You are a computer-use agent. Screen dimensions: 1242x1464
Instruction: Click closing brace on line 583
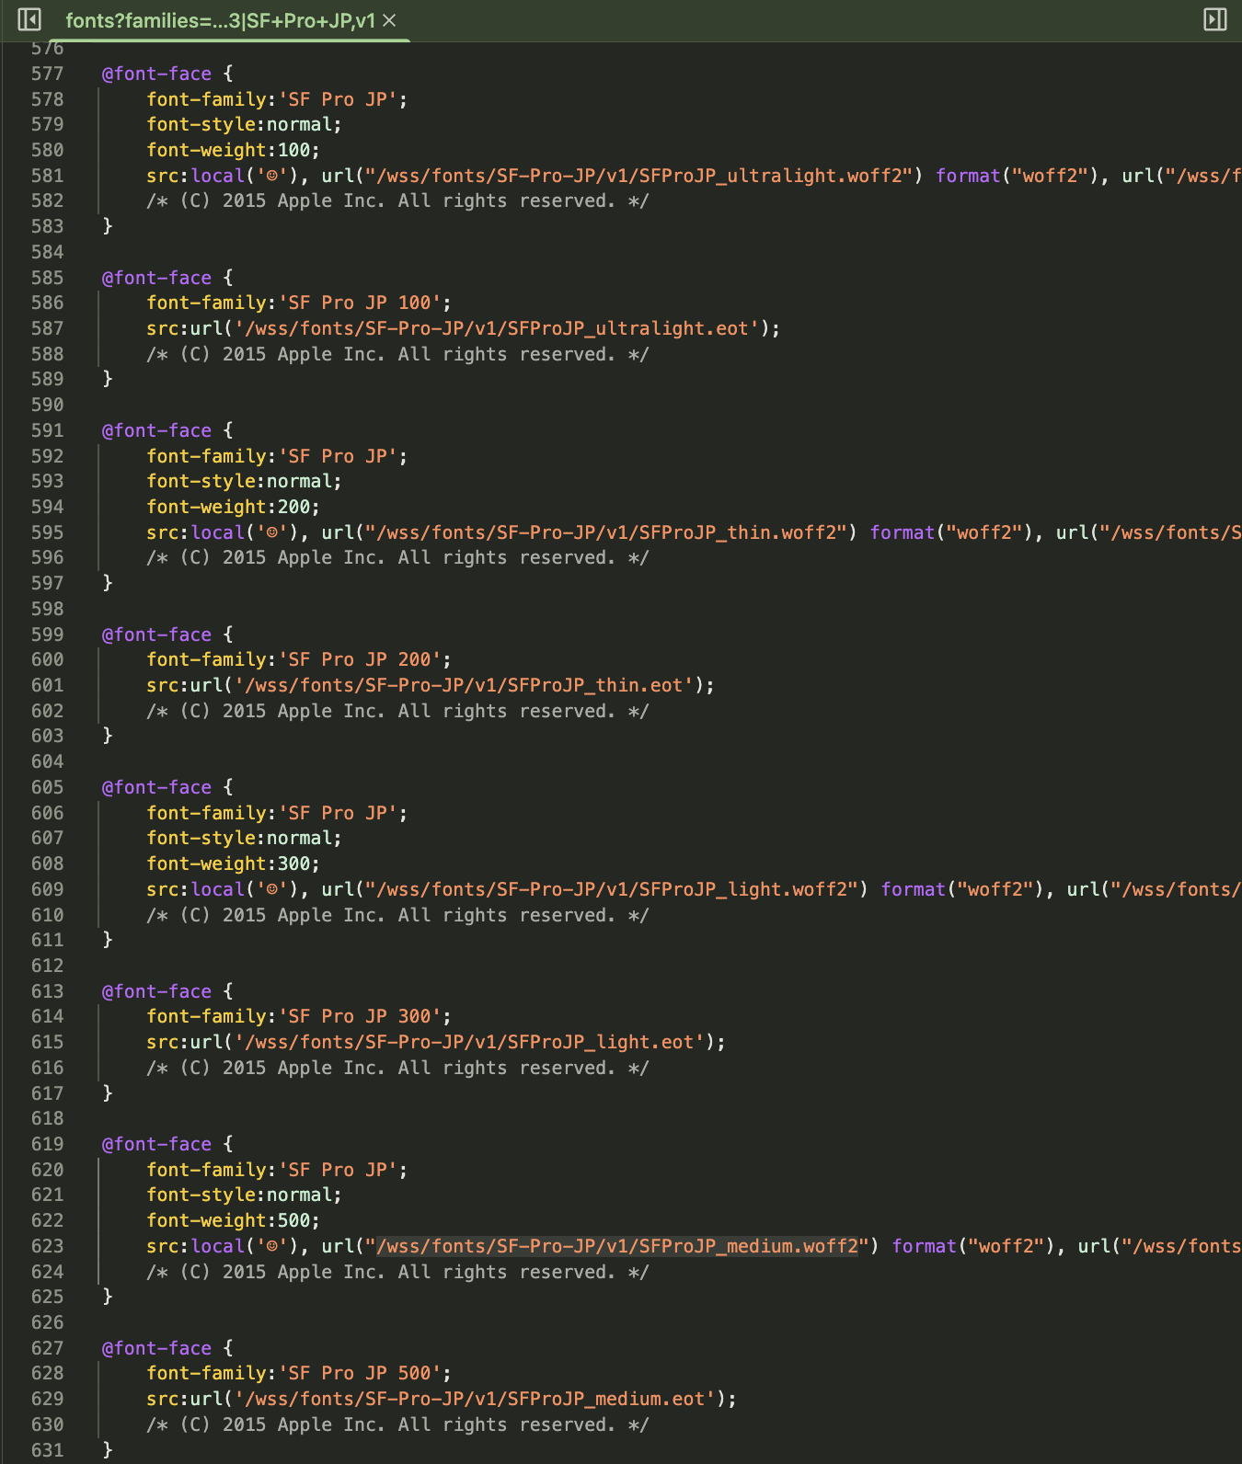(107, 226)
